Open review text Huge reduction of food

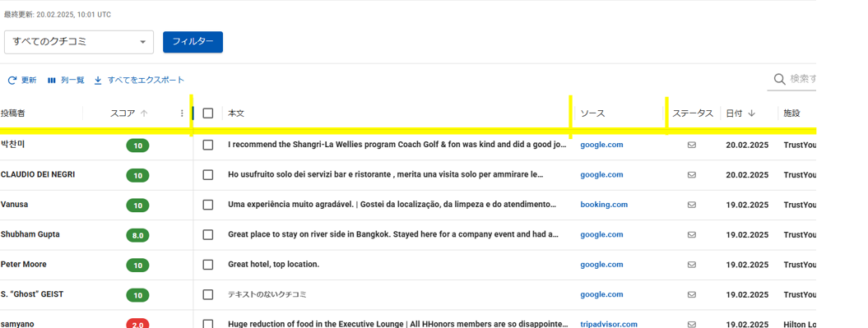coord(398,324)
